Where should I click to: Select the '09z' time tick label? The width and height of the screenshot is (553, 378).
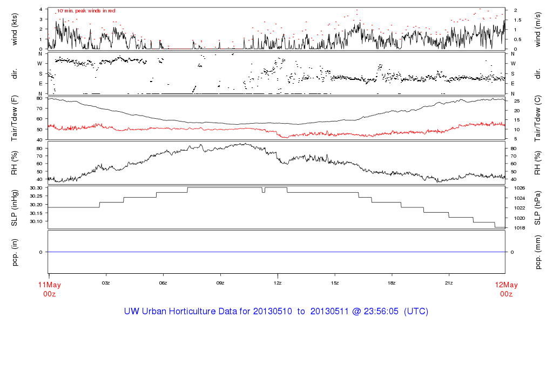pyautogui.click(x=220, y=283)
